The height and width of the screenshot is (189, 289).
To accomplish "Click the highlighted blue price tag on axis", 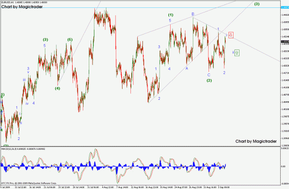I will 285,7.
